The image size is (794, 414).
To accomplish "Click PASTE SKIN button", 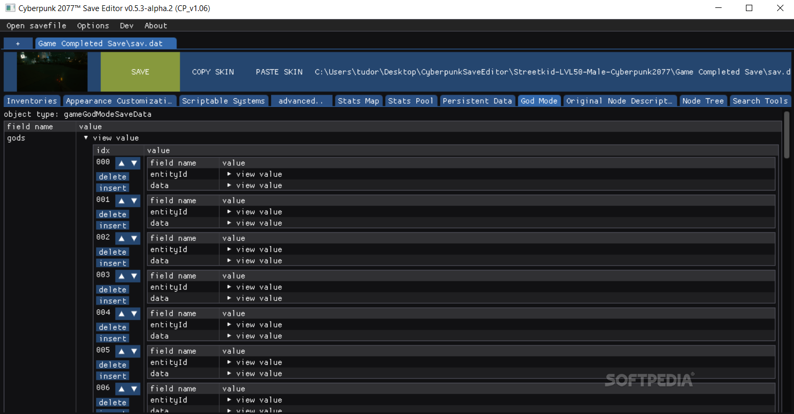I will [279, 72].
